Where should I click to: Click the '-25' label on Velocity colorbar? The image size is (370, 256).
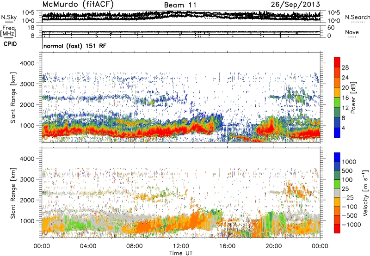pos(347,197)
